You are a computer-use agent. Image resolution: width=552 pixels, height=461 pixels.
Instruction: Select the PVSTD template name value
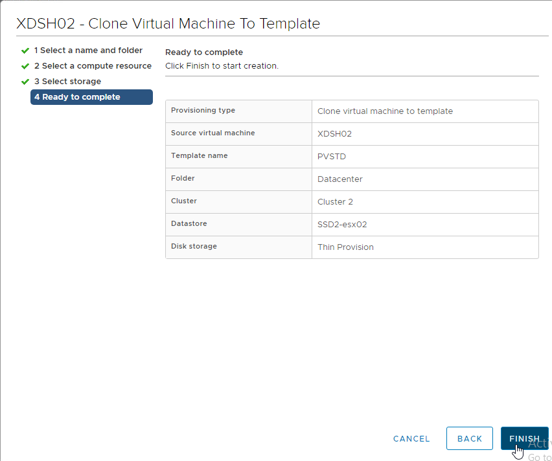click(332, 156)
